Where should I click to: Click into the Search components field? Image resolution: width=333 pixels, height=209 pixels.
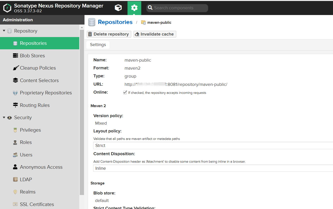(177, 8)
